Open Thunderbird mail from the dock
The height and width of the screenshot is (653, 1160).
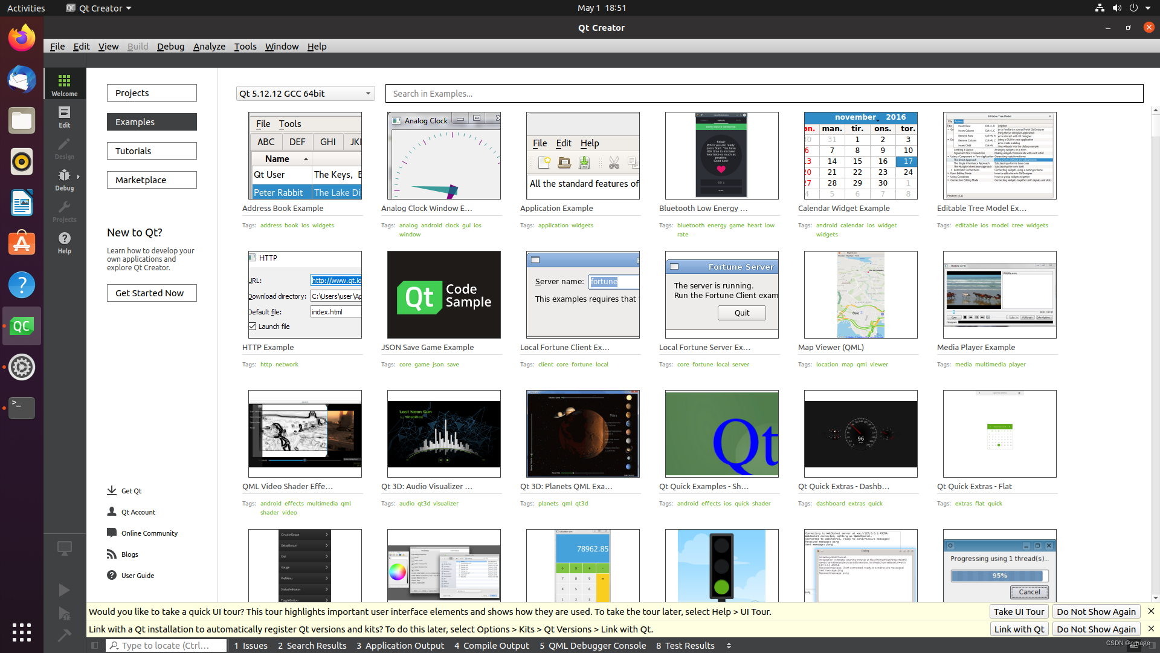(22, 80)
